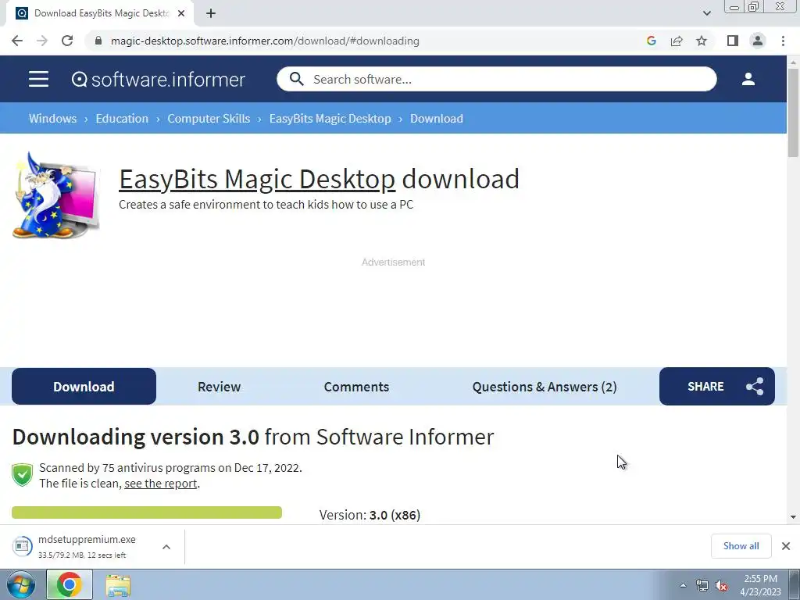Open Chrome three-dot menu
Screen dimensions: 800x600
point(783,41)
